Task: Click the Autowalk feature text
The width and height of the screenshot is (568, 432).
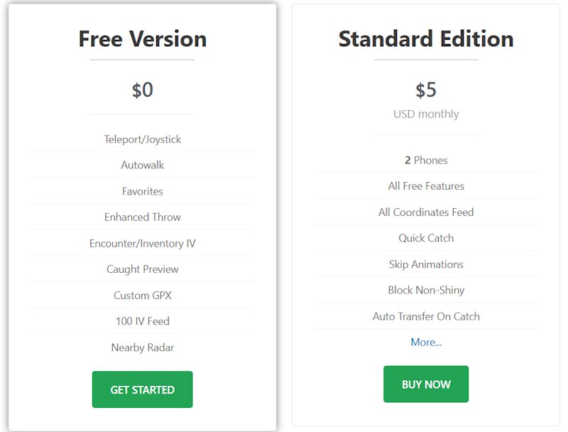Action: coord(142,165)
